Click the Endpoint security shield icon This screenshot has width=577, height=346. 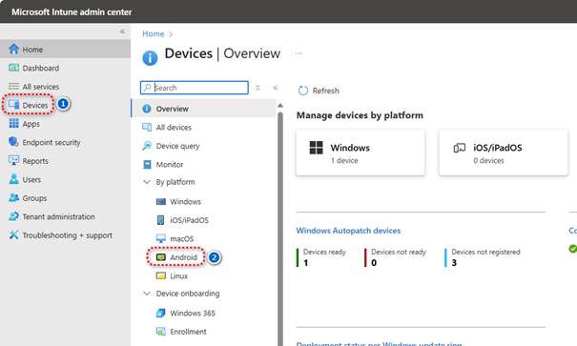13,142
